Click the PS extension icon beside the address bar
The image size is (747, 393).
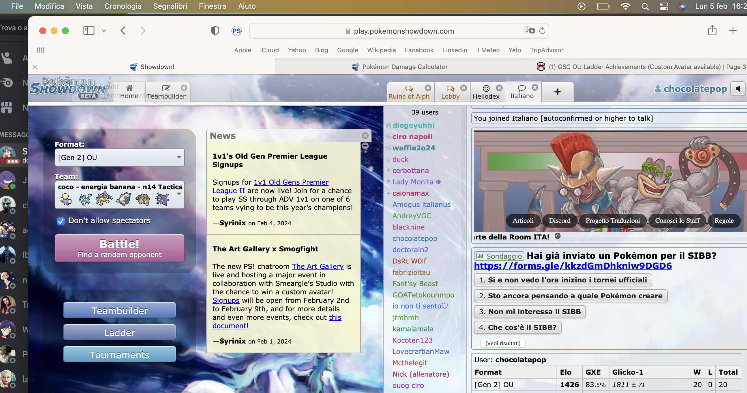click(x=236, y=31)
